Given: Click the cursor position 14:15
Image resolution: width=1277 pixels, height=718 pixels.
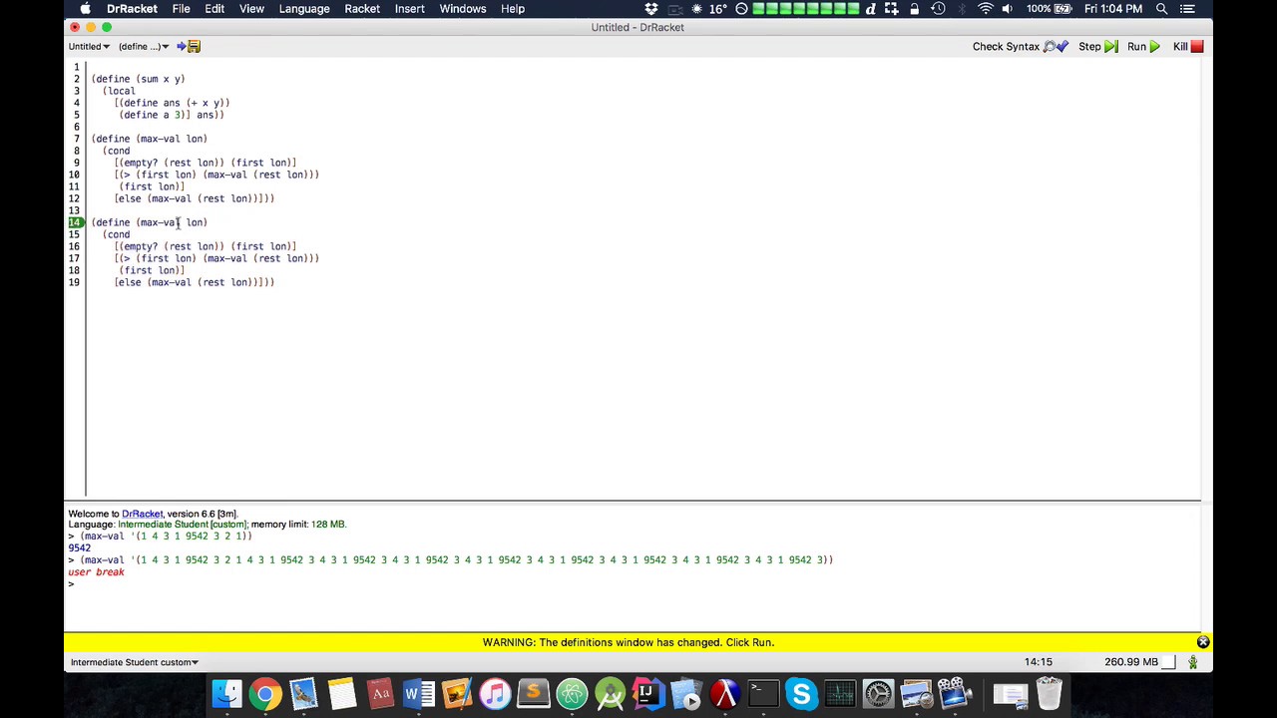Looking at the screenshot, I should point(1038,662).
